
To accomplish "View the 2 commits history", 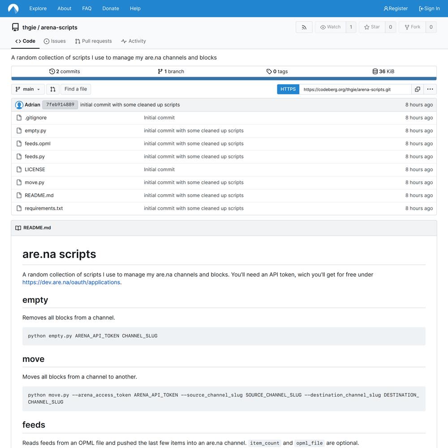I will pos(65,71).
